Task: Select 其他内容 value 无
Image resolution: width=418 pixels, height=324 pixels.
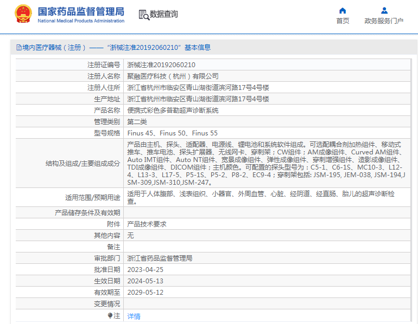Action: click(130, 236)
